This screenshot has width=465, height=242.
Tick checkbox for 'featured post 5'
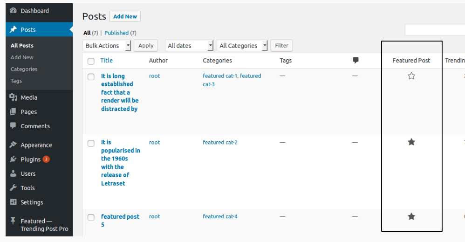click(x=91, y=217)
